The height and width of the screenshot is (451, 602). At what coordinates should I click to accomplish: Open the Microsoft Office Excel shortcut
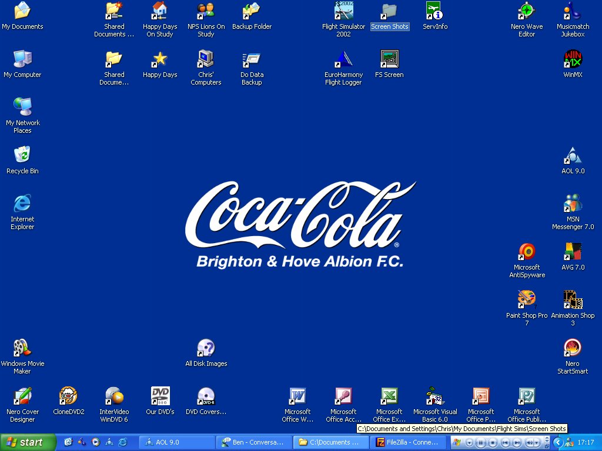click(x=389, y=405)
